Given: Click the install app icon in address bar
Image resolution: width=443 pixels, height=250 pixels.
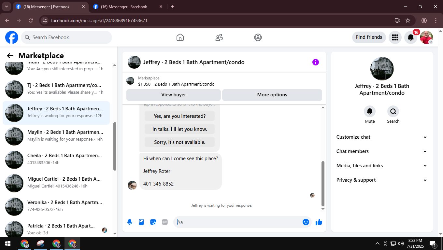Looking at the screenshot, I should click(x=397, y=21).
